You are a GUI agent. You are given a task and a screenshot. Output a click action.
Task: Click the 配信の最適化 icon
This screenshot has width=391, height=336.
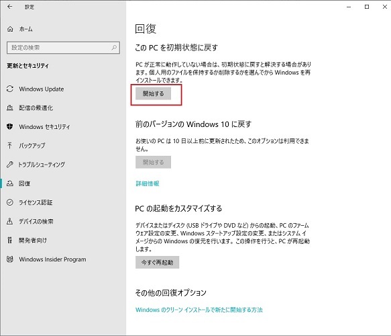click(x=10, y=108)
